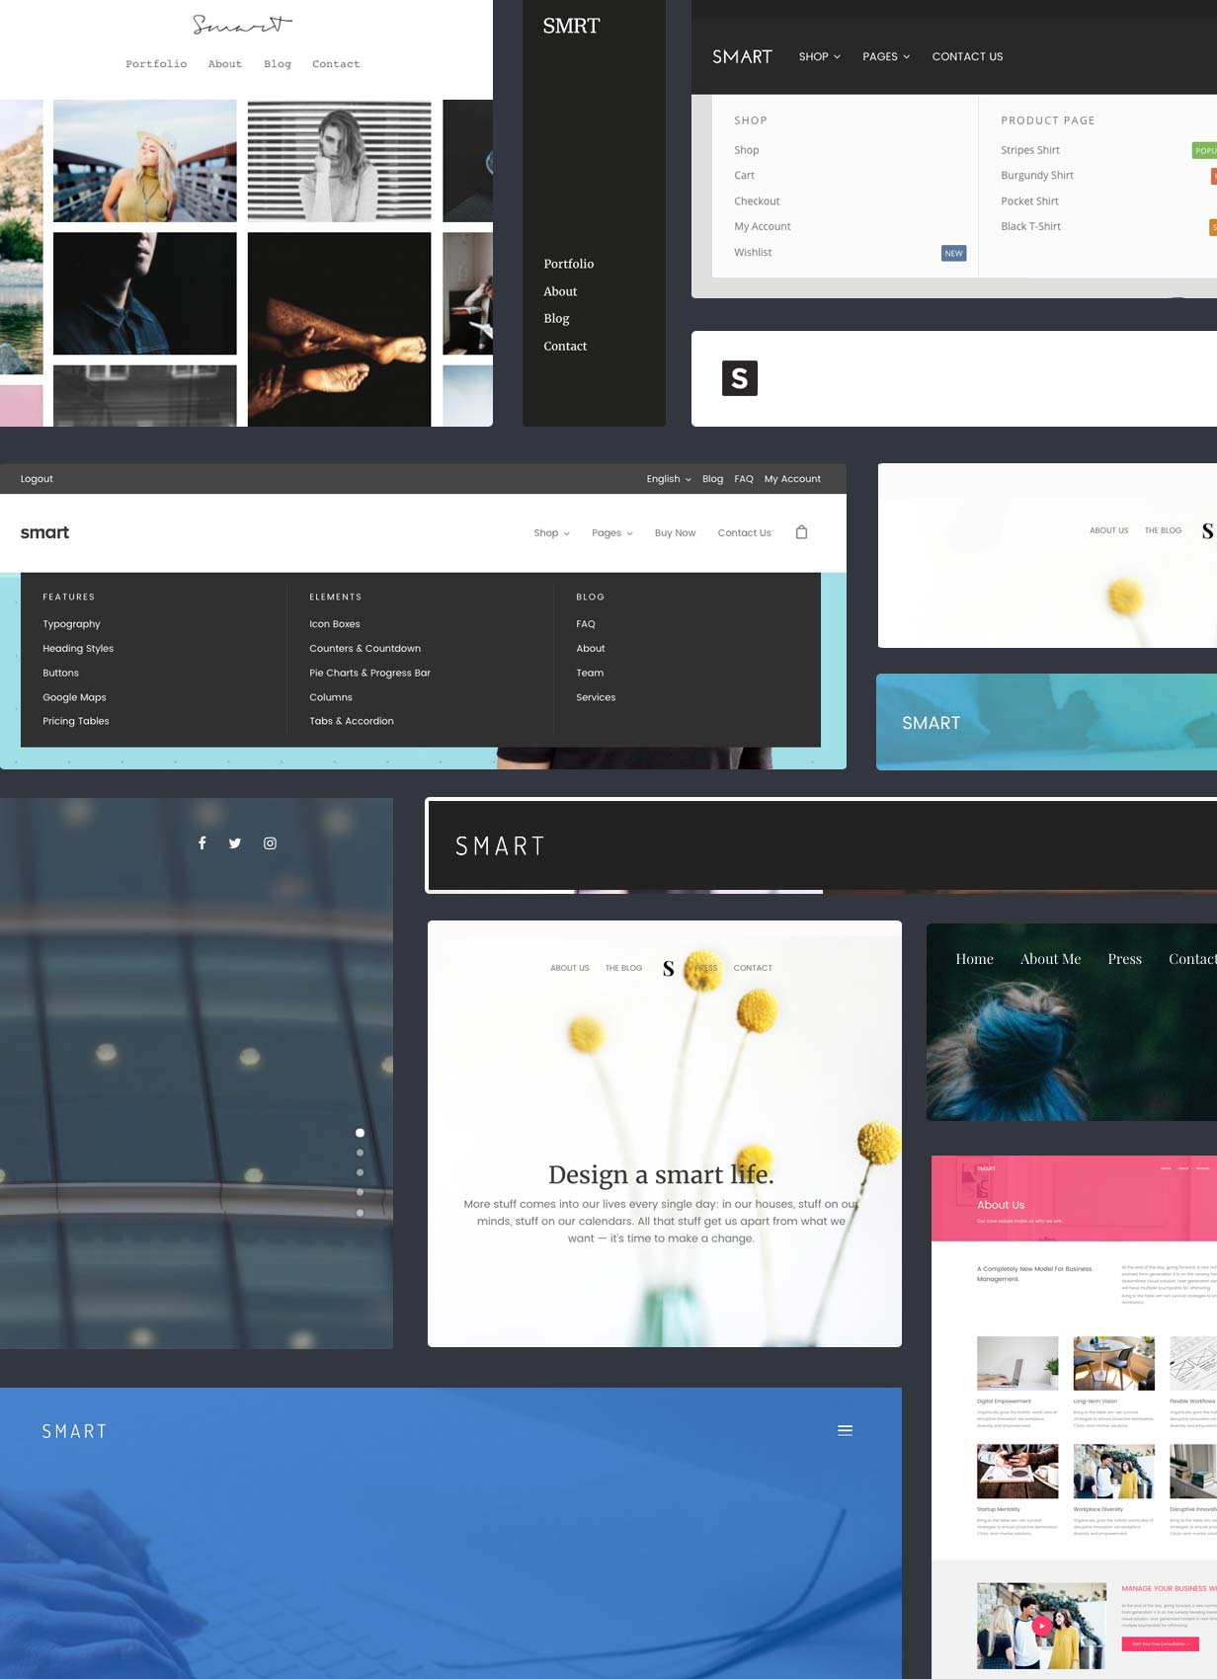Screen dimensions: 1217x1679
Task: Select the first slider pagination dot
Action: point(360,1133)
